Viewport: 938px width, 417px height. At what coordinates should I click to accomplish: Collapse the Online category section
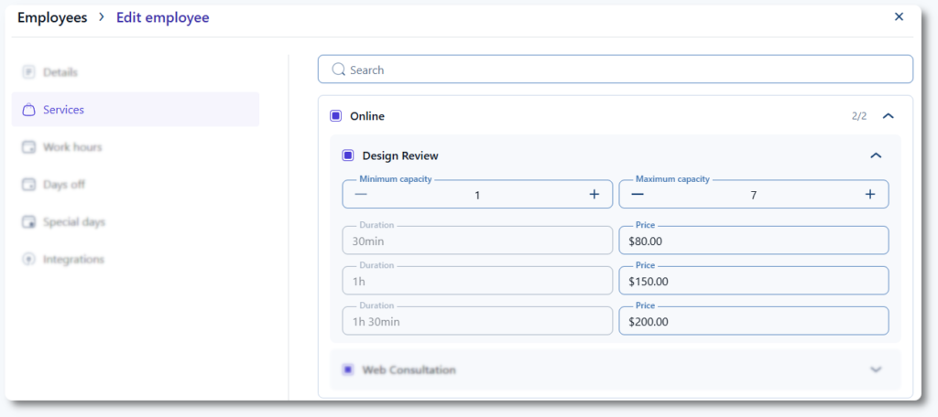click(x=888, y=116)
